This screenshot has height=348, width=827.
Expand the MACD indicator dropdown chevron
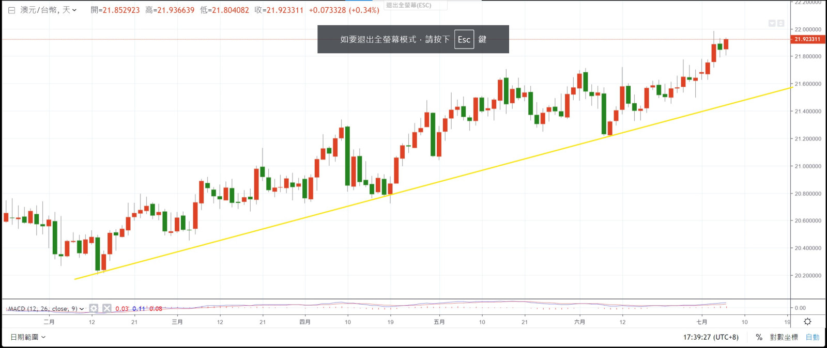click(82, 309)
